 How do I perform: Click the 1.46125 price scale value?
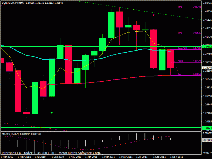coord(207,20)
